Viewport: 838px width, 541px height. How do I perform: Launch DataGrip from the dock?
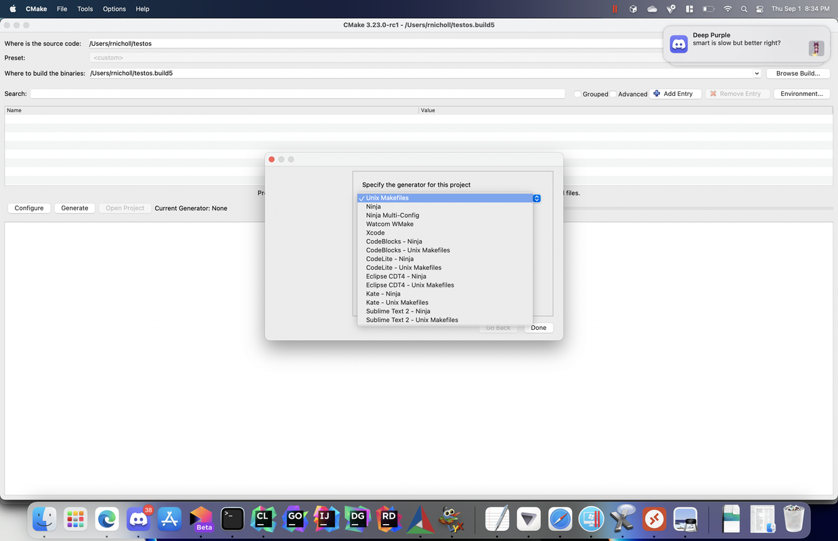pyautogui.click(x=357, y=519)
